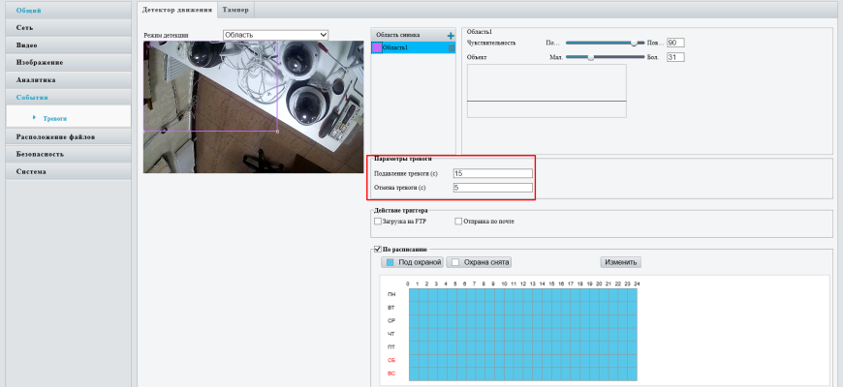Click the arrow next to Тревоги
This screenshot has height=387, width=843.
pyautogui.click(x=35, y=117)
